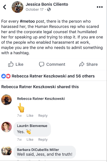Tap the thumbs-up Like icon on post
Viewport: 107px width, 162px height.
point(11,64)
